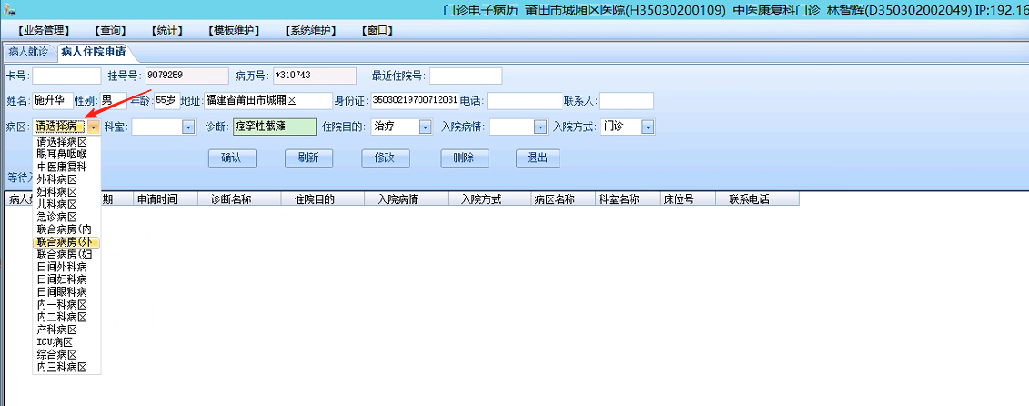This screenshot has width=1029, height=406.
Task: Click the 病历号 field showing *310743
Action: coord(315,76)
